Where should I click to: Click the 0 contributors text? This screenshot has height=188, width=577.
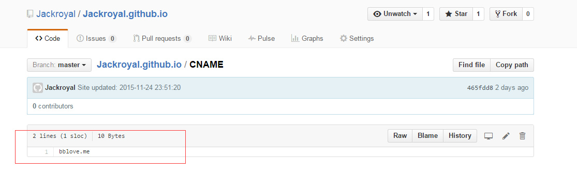53,106
